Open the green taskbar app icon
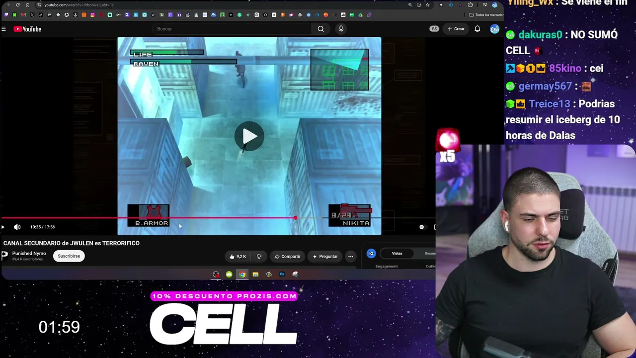The image size is (636, 358). [x=229, y=274]
